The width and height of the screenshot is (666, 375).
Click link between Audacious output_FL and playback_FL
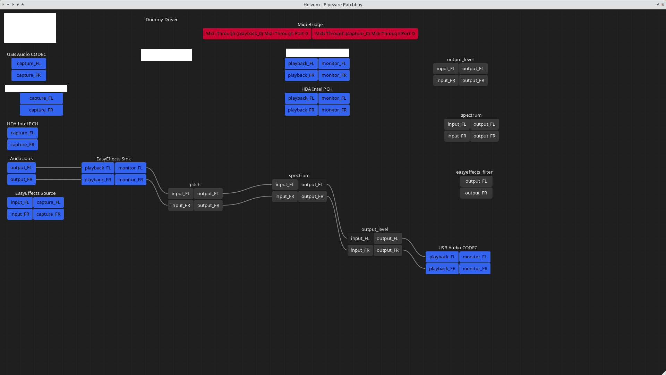pos(58,168)
